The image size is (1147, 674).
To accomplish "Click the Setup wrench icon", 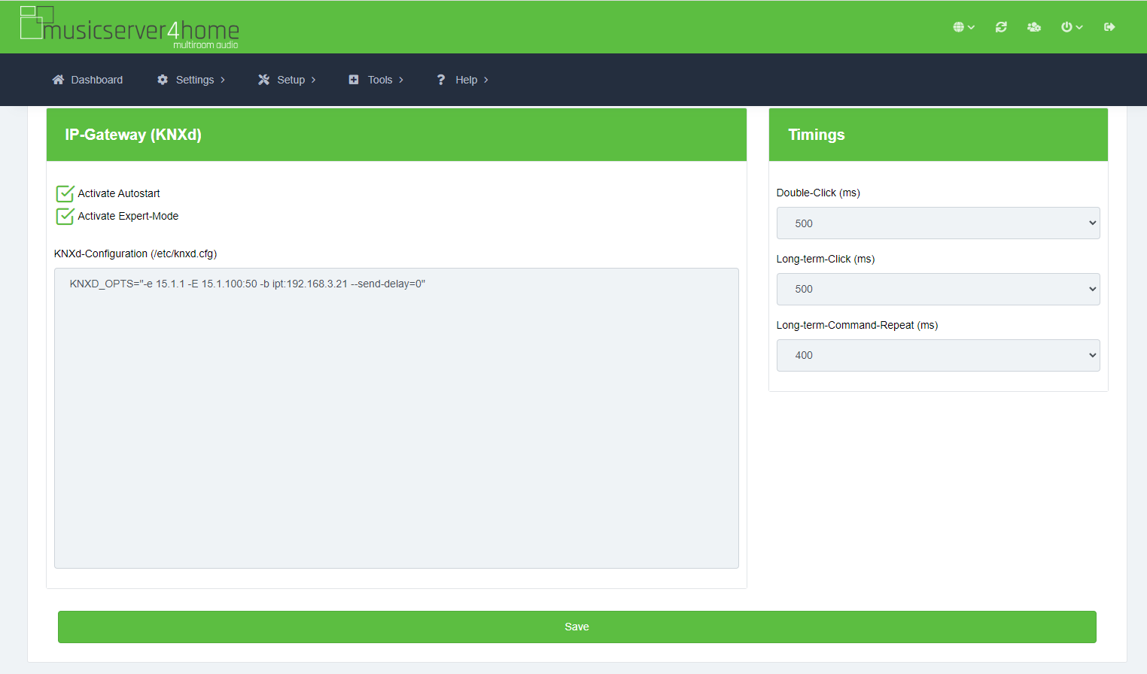I will (263, 80).
